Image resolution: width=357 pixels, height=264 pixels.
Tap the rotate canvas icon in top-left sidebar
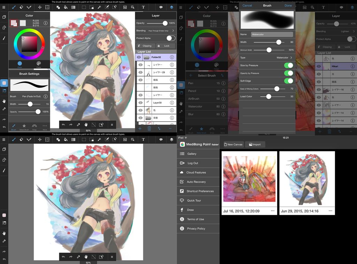click(x=4, y=28)
